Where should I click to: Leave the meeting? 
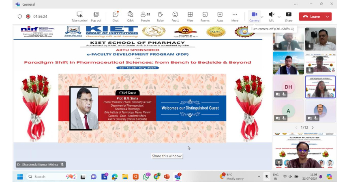pyautogui.click(x=312, y=17)
